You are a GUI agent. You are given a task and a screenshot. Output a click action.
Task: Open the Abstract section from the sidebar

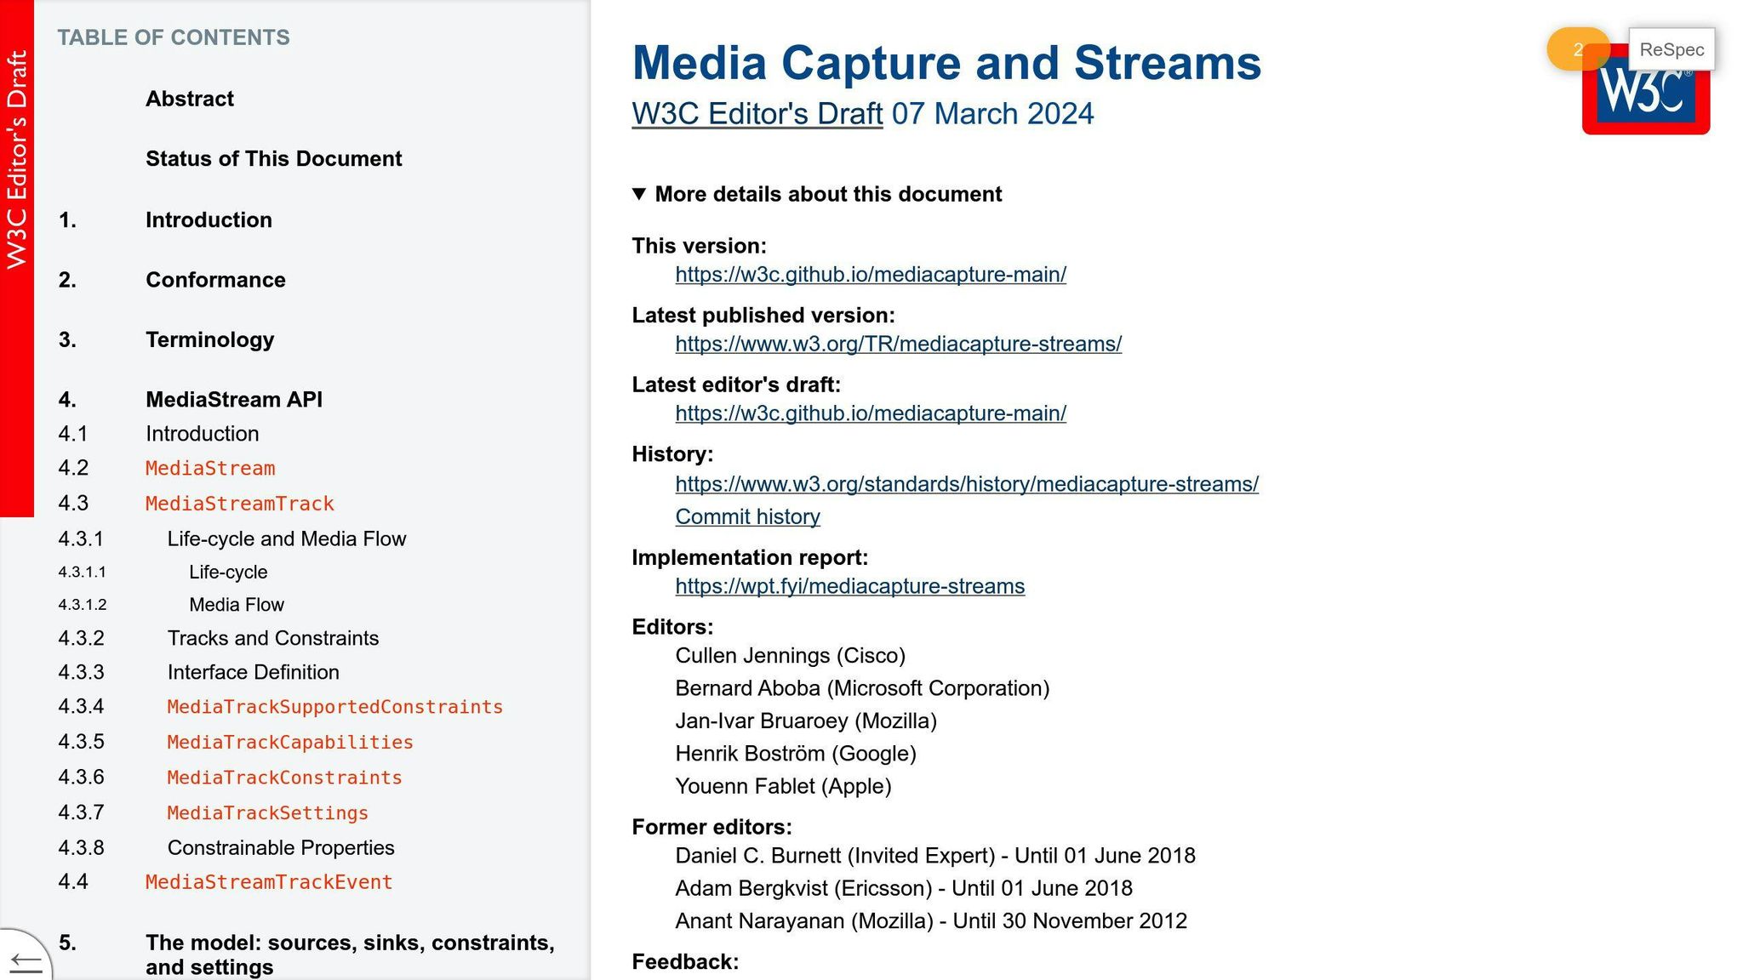(189, 98)
